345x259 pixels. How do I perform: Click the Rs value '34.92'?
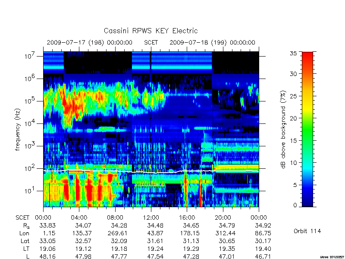click(x=263, y=225)
